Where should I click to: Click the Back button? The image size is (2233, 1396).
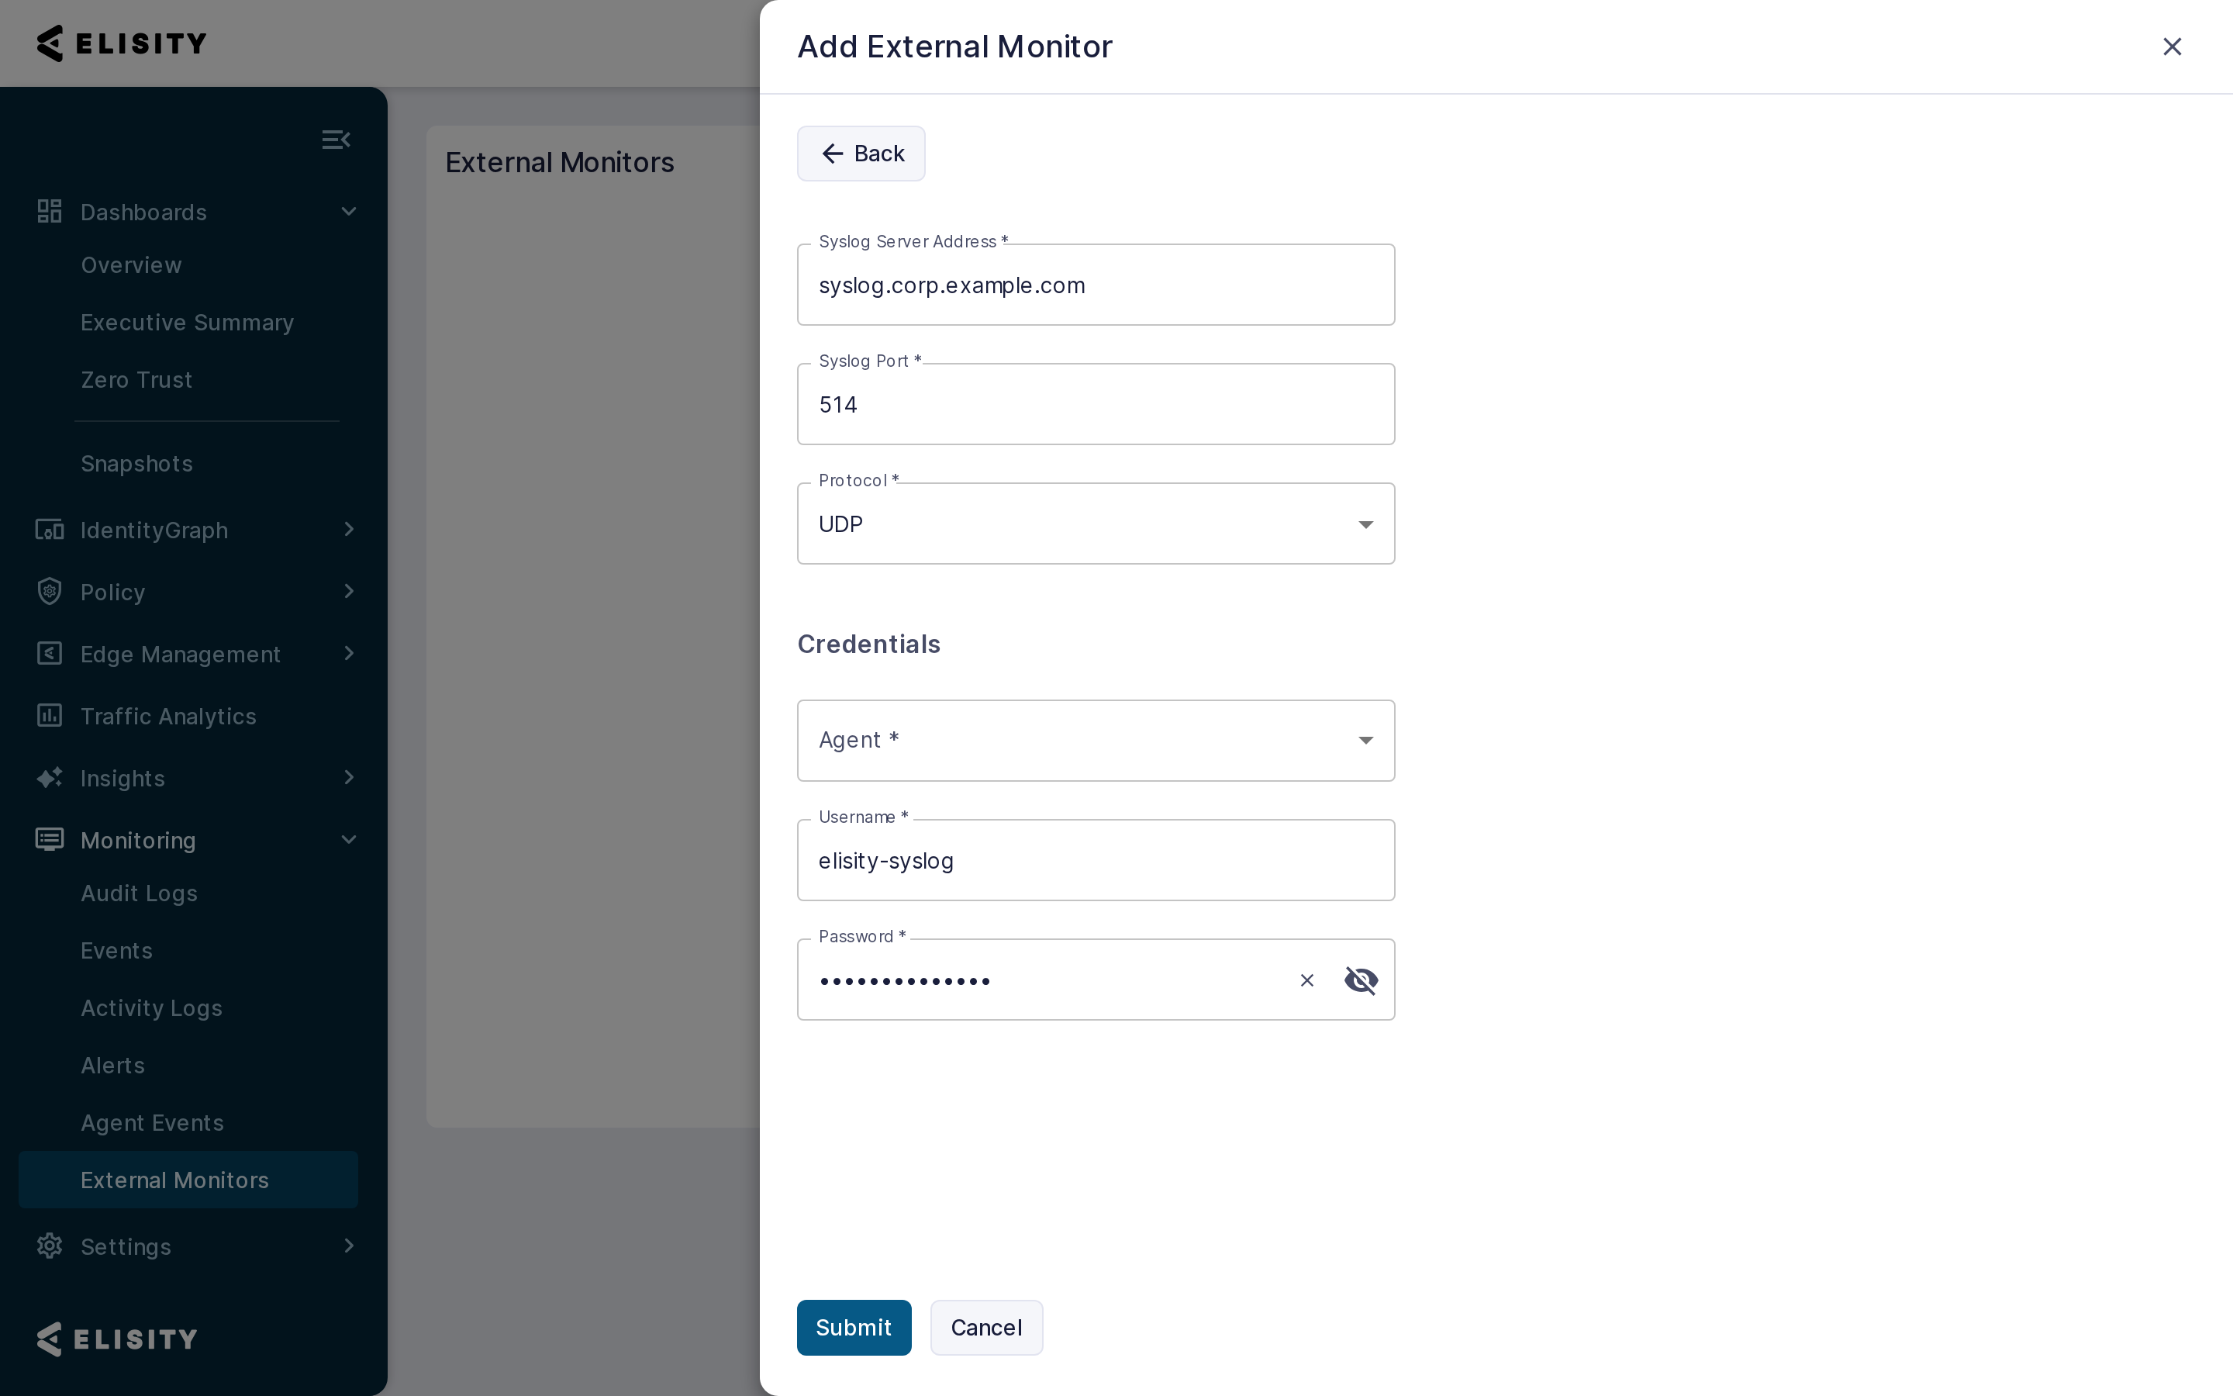pyautogui.click(x=861, y=154)
